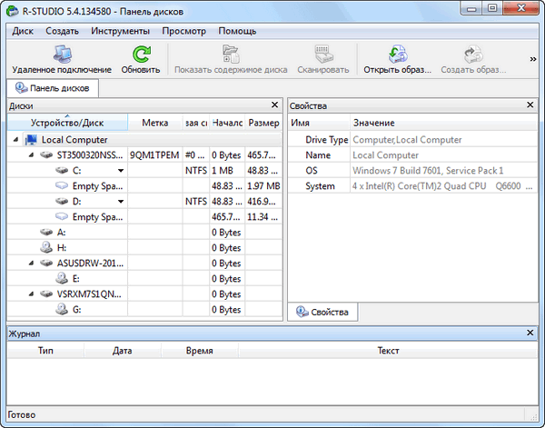Click the Сканировать toolbar icon

[322, 55]
